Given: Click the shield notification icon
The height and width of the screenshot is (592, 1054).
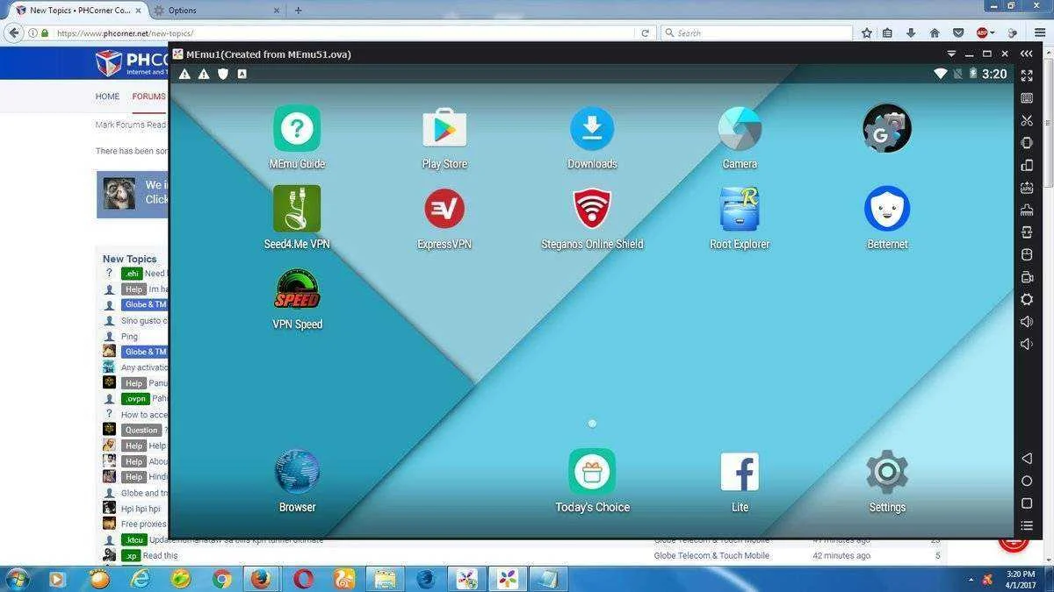Looking at the screenshot, I should coord(223,75).
